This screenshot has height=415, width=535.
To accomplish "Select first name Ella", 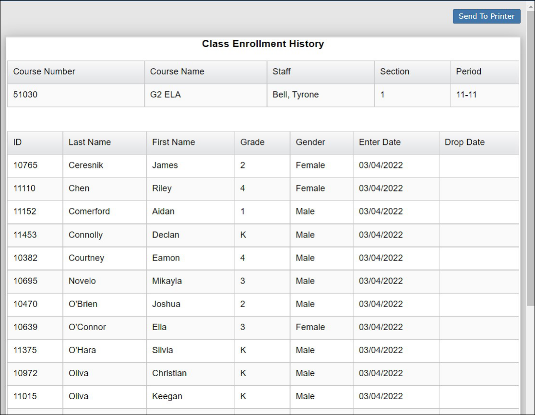I will click(x=159, y=327).
